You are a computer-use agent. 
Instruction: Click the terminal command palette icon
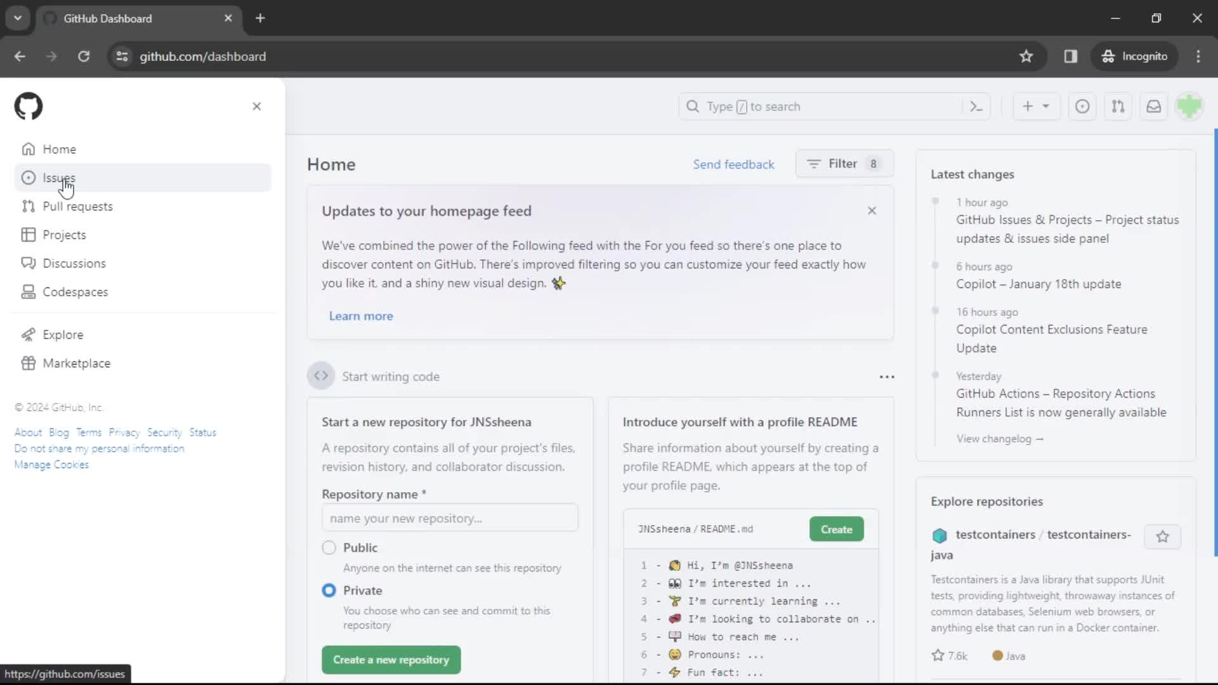(976, 106)
